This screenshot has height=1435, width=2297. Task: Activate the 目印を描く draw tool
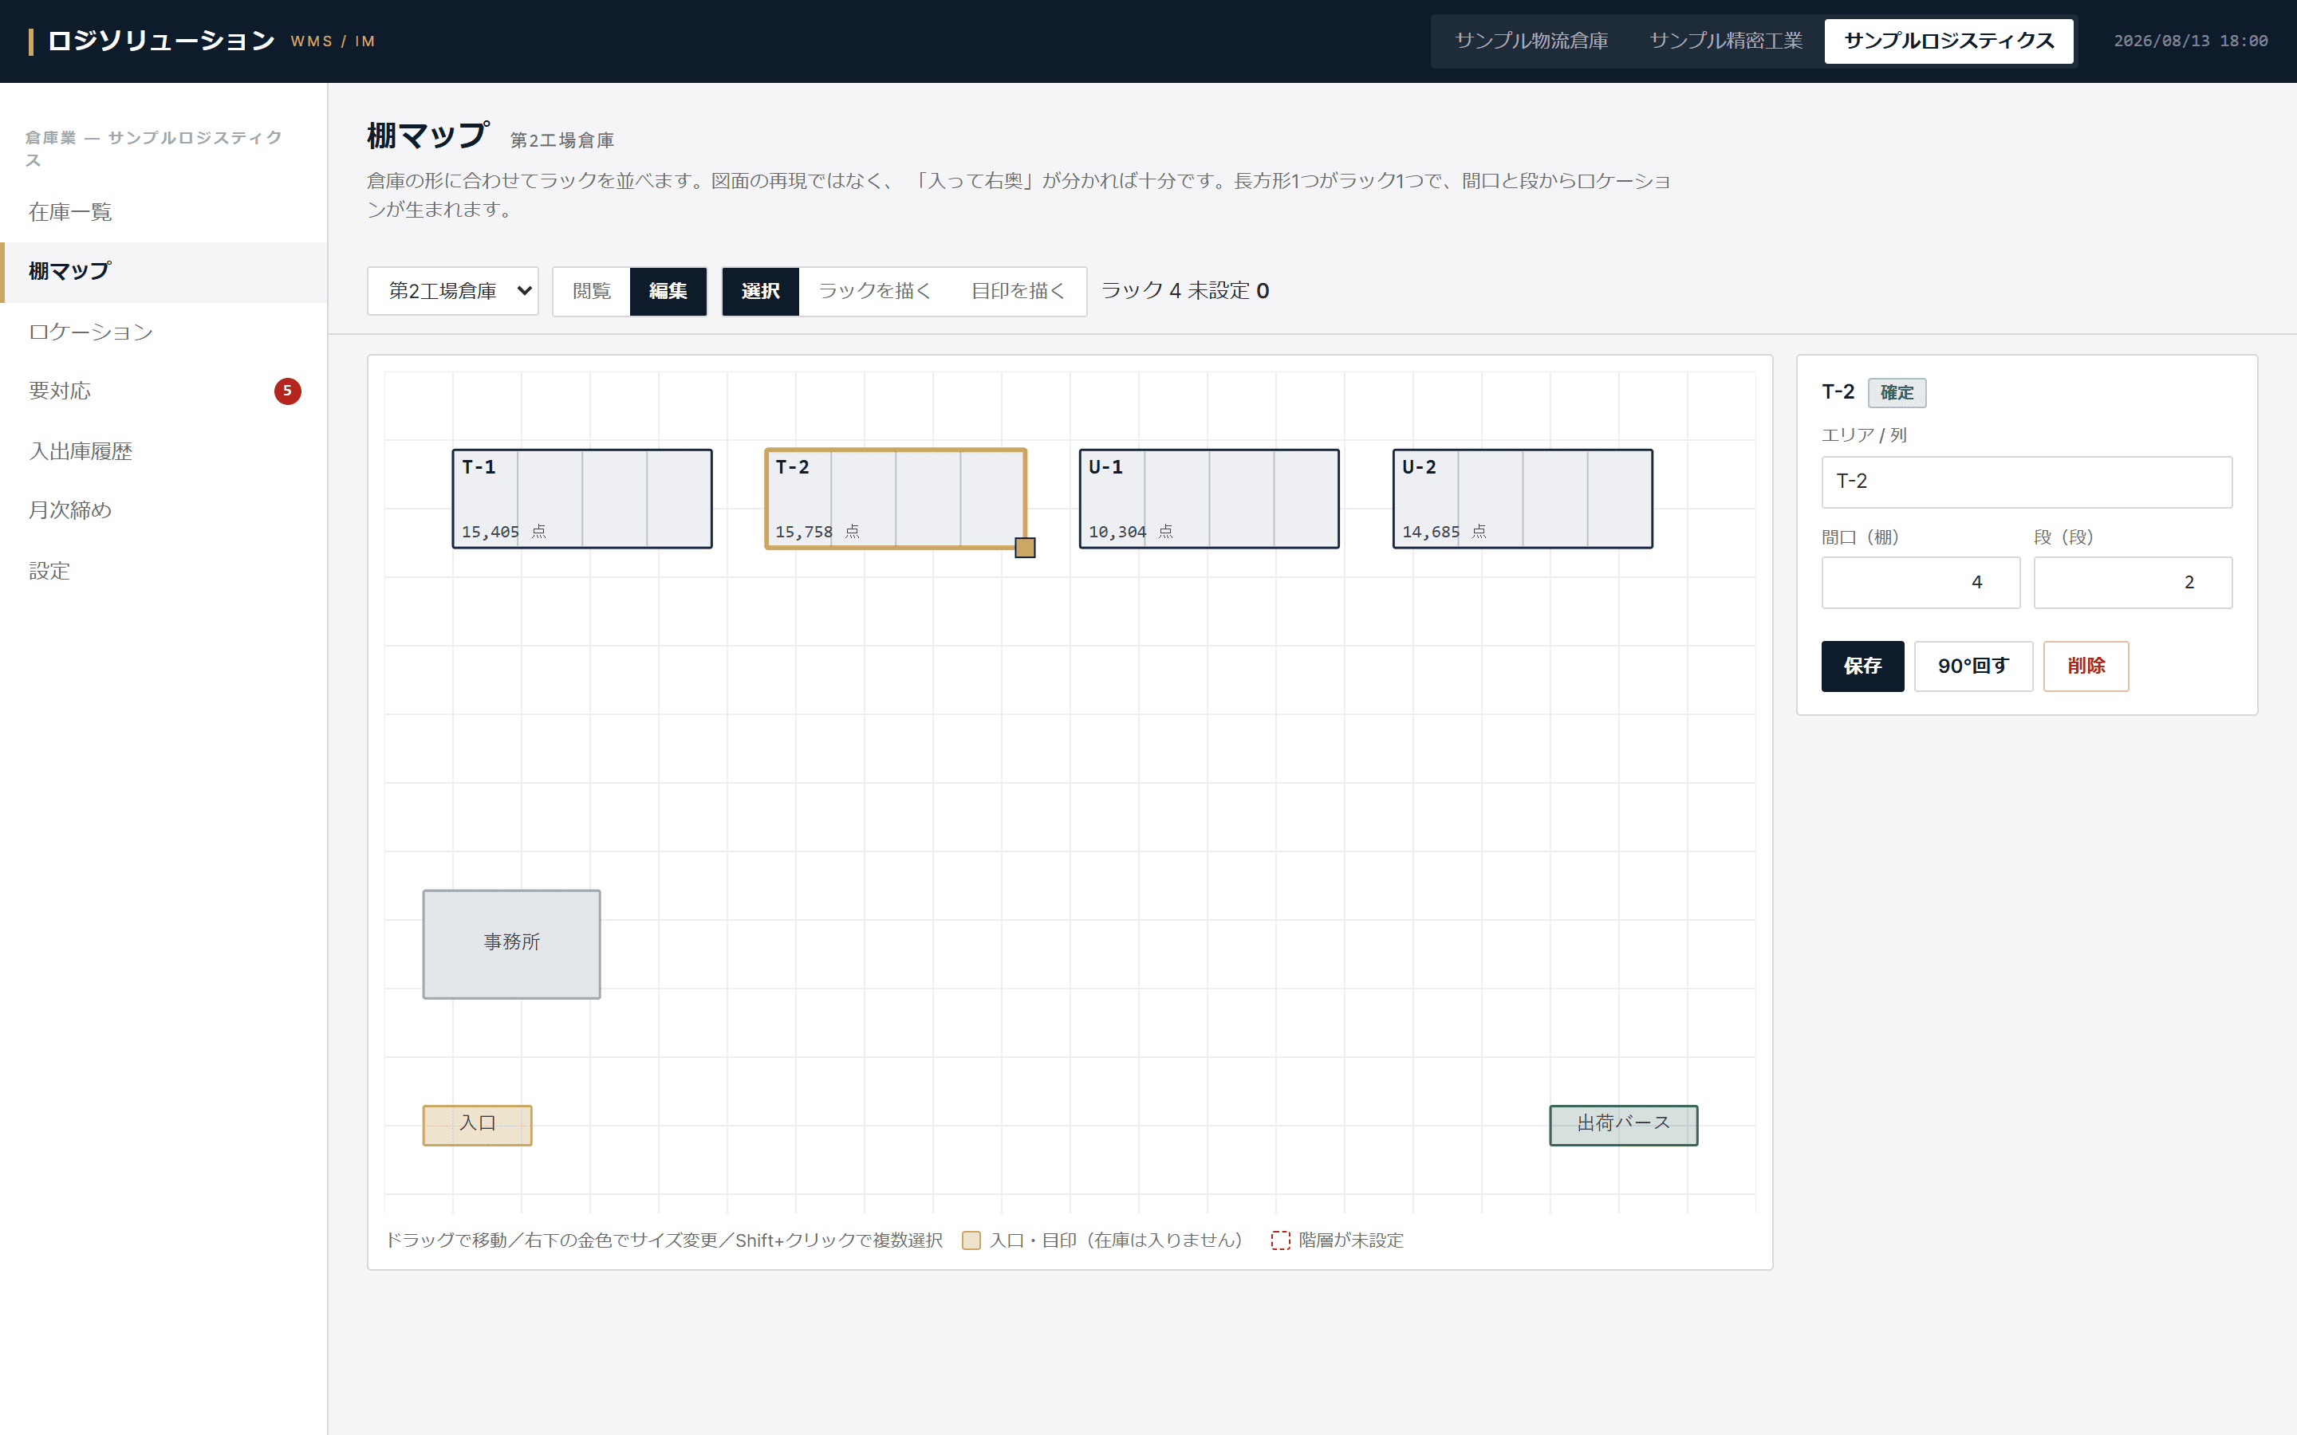1018,290
